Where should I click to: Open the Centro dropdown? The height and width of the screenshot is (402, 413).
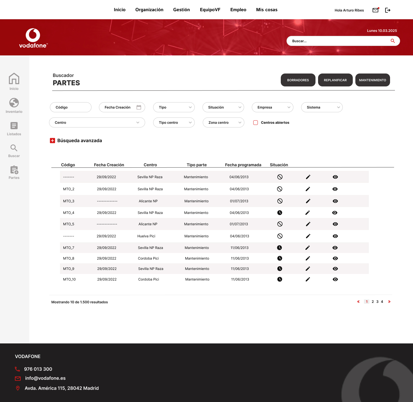(x=97, y=122)
